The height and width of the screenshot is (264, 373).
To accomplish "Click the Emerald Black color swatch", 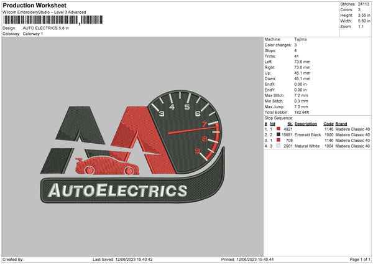I will [279, 134].
